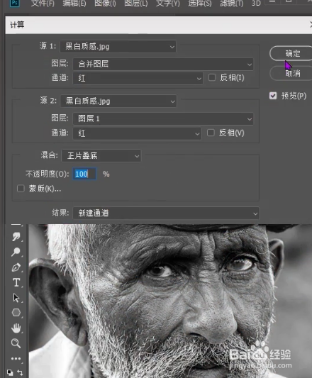Pick the Path Selection arrow tool
The image size is (312, 378).
[x=16, y=298]
